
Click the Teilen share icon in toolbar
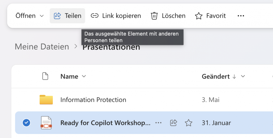click(x=57, y=16)
